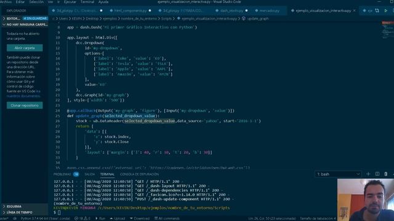Open changes compare icon in editor toolbar
The height and width of the screenshot is (221, 394).
click(377, 10)
